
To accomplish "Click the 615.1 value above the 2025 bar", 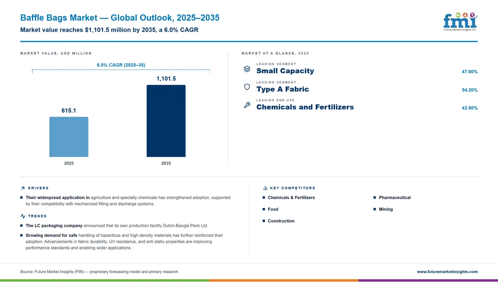I will pyautogui.click(x=69, y=110).
